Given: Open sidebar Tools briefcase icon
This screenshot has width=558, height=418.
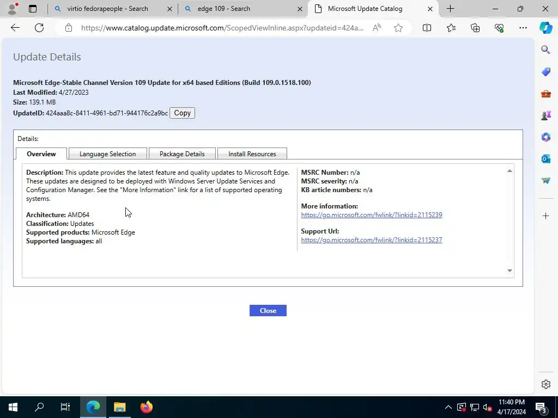Looking at the screenshot, I should pos(545,94).
